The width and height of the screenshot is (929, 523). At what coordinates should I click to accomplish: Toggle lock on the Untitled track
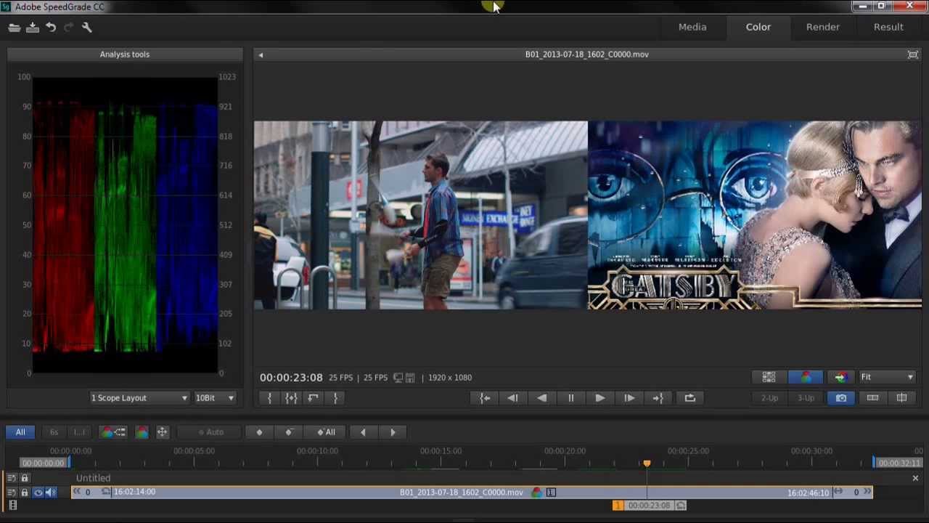(x=24, y=478)
